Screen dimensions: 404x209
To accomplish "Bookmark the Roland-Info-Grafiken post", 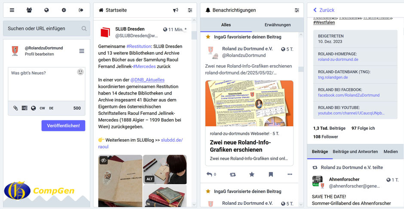I will pos(271,174).
